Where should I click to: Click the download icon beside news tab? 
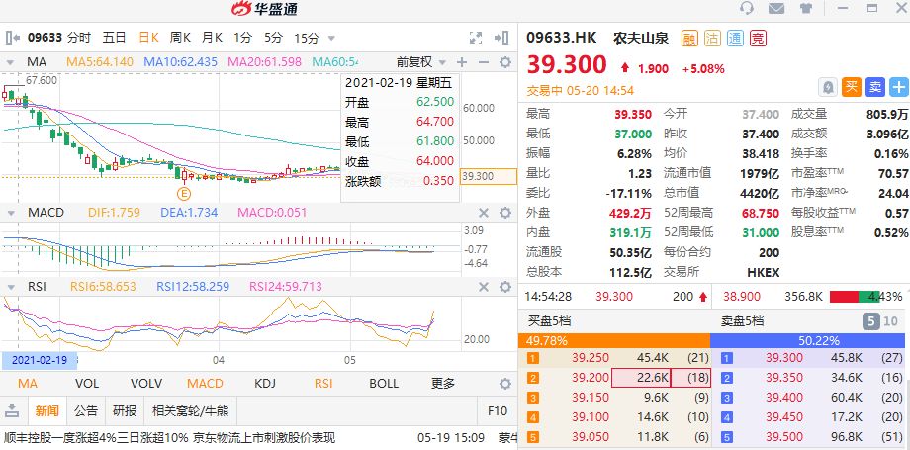click(x=12, y=411)
